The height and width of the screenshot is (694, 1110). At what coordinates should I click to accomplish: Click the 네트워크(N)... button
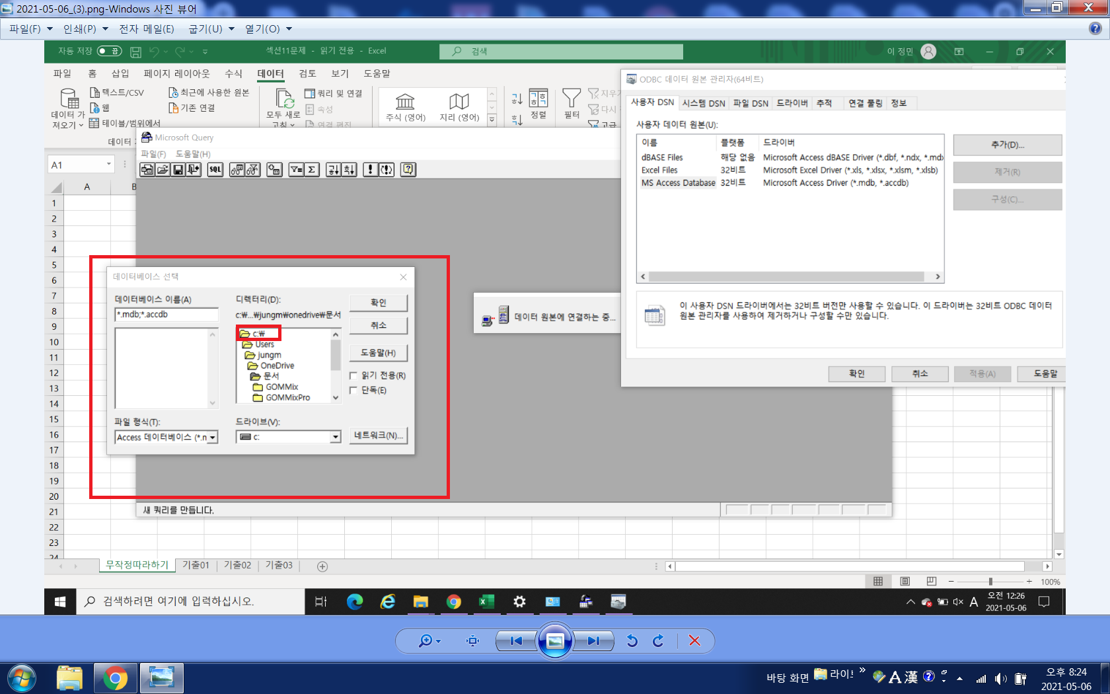(378, 436)
